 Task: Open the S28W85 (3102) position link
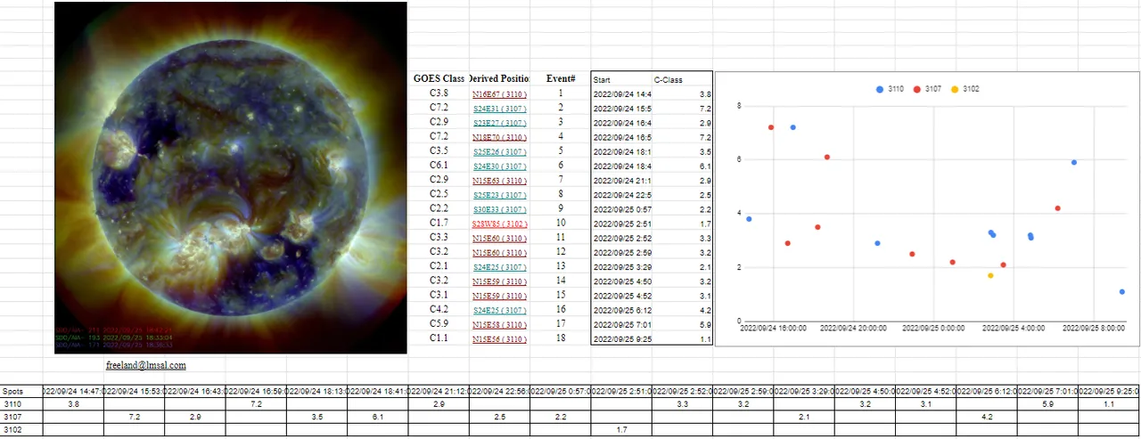pyautogui.click(x=499, y=224)
